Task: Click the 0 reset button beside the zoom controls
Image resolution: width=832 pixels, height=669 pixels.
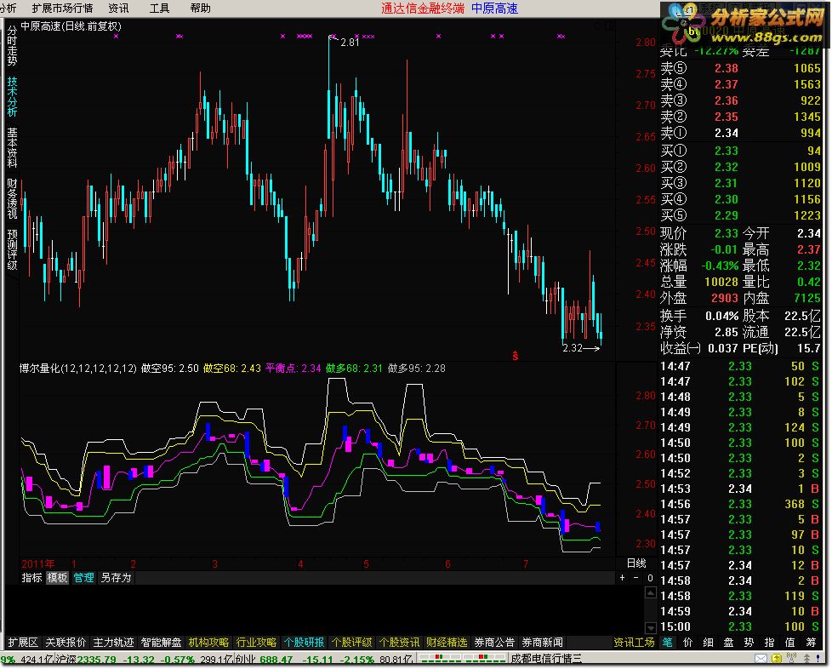Action: (650, 578)
